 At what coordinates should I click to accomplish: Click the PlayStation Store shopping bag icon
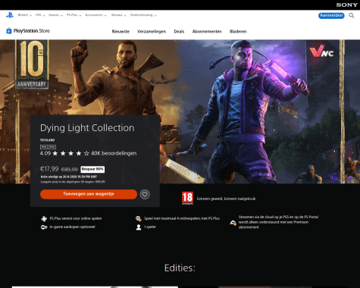9,31
